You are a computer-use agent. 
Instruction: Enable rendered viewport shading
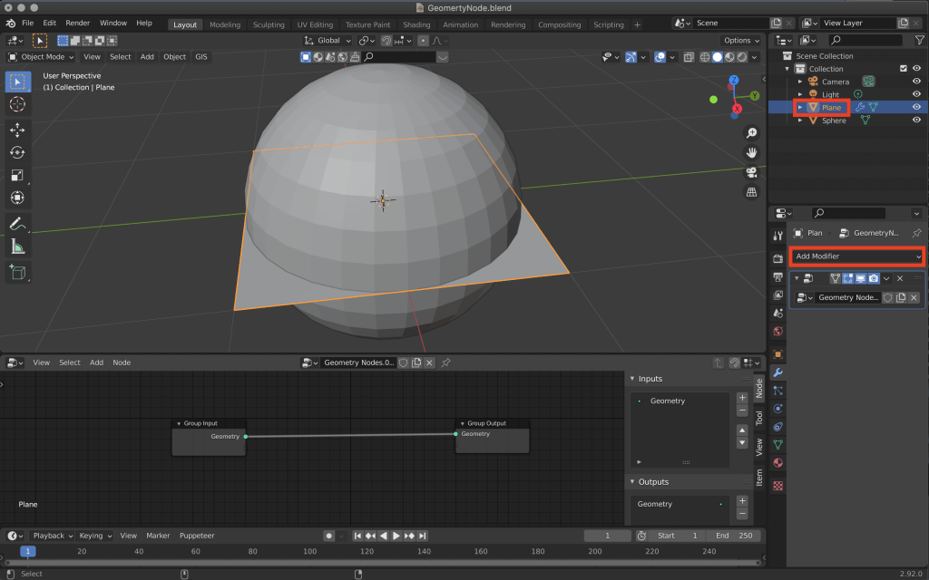pyautogui.click(x=740, y=57)
